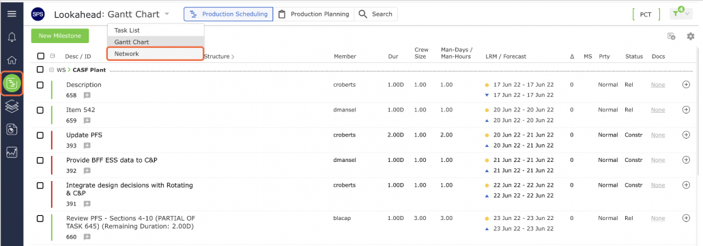This screenshot has height=246, width=703.
Task: Open the Item 542 task name
Action: pyautogui.click(x=81, y=109)
